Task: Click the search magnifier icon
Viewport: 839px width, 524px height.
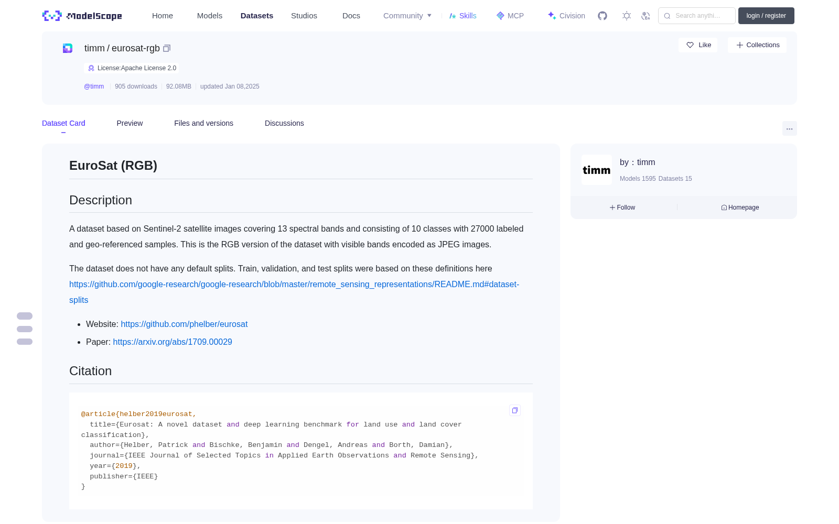Action: 667,16
